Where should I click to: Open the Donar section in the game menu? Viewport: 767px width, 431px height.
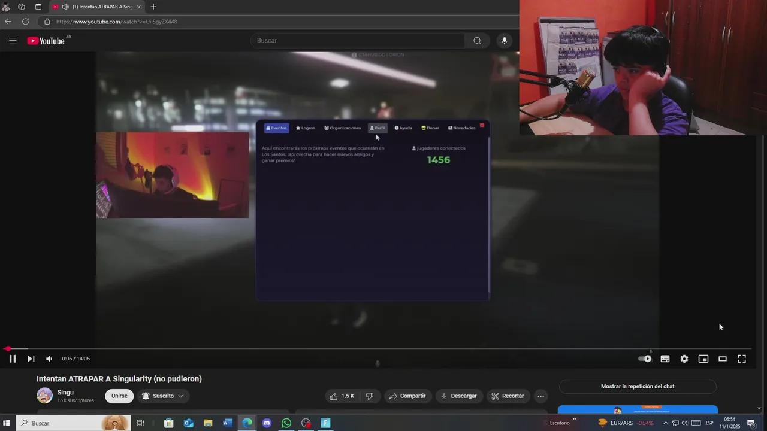[x=430, y=128]
